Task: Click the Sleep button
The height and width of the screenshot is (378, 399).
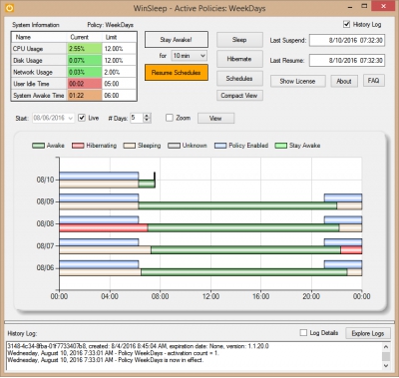Action: pyautogui.click(x=239, y=40)
